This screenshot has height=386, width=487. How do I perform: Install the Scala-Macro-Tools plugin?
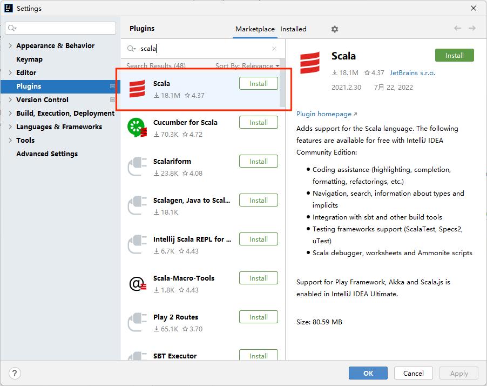click(259, 278)
